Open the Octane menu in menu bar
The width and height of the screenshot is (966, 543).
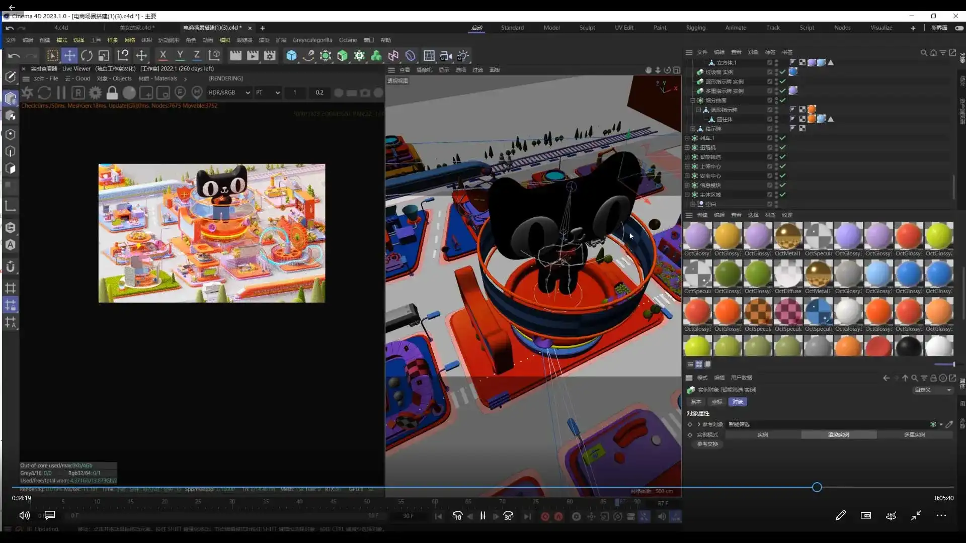347,40
